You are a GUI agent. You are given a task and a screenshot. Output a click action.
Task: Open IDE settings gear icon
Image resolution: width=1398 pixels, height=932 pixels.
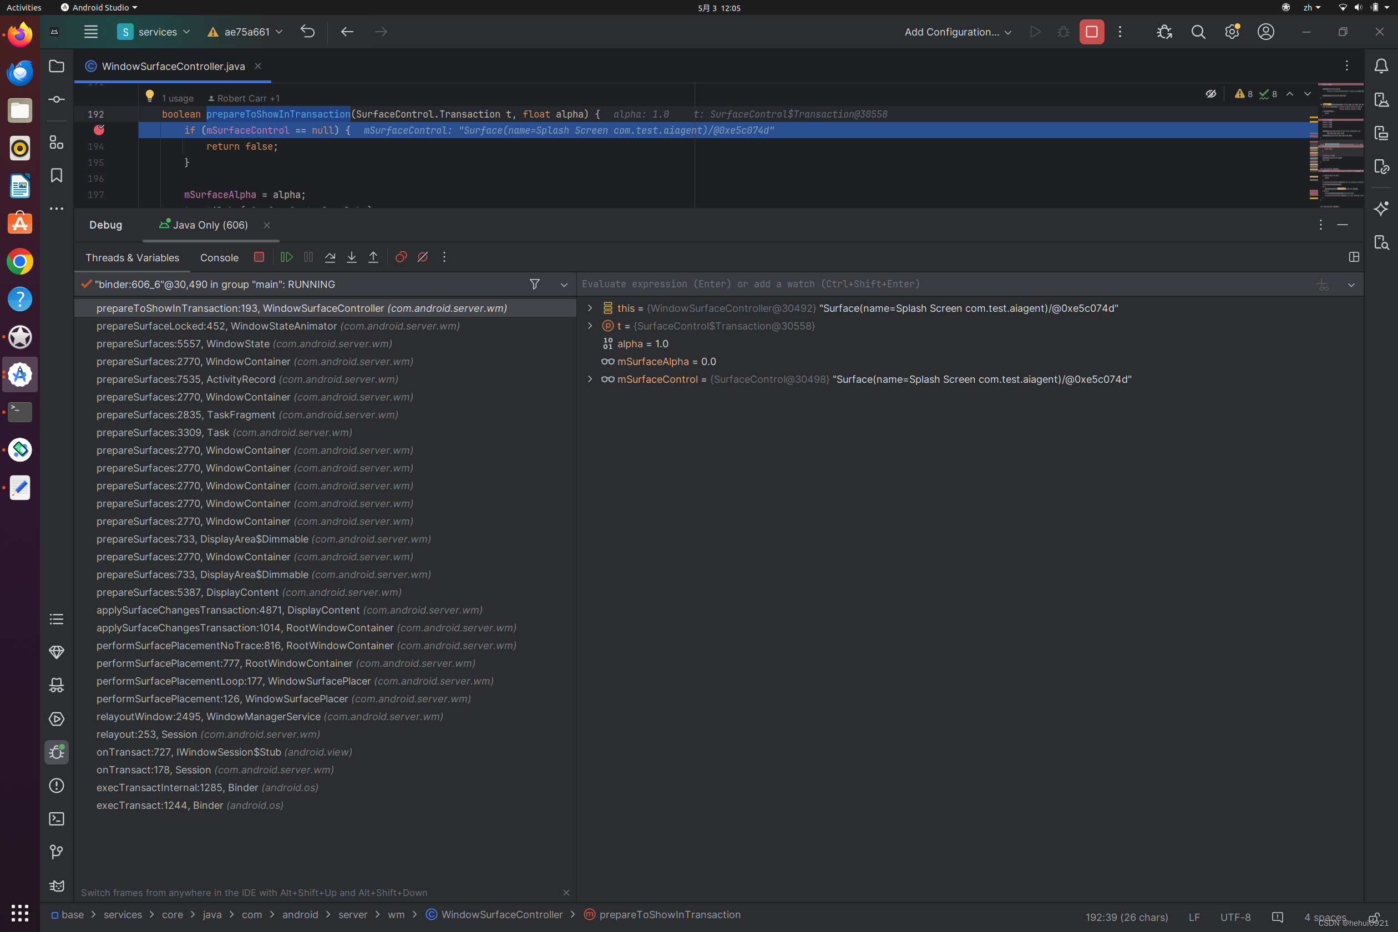pos(1232,32)
